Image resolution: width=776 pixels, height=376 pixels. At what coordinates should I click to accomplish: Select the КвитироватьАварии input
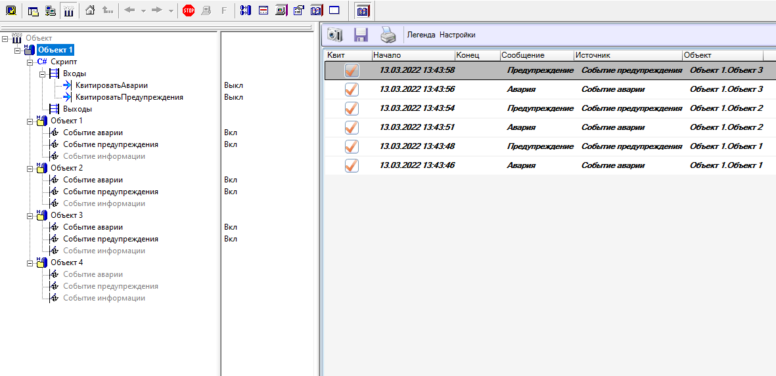pos(111,85)
